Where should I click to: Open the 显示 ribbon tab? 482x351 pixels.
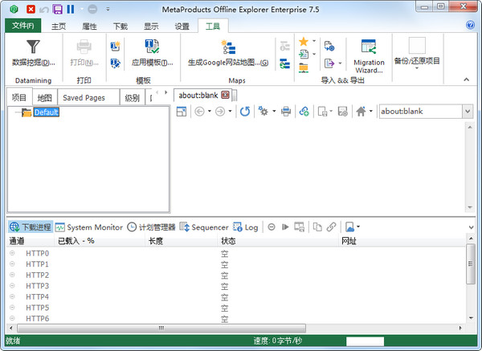click(x=151, y=27)
